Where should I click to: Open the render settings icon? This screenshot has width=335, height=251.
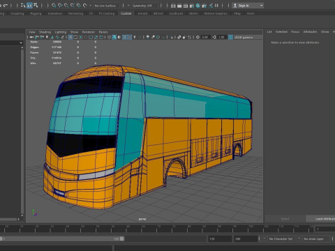[192, 6]
